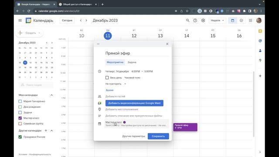Toggle Мария Гончаренко calendar checkbox

coord(20,101)
